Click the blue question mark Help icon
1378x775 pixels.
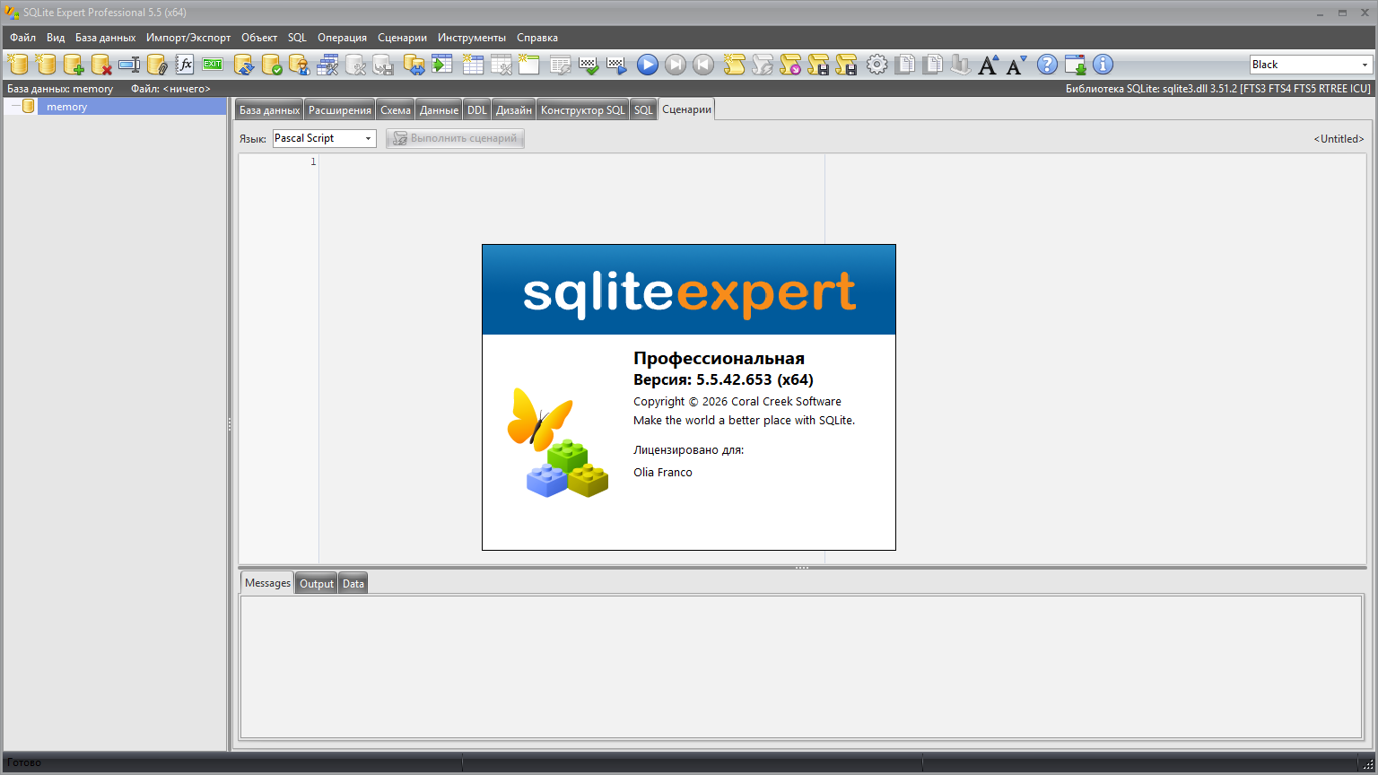coord(1047,65)
